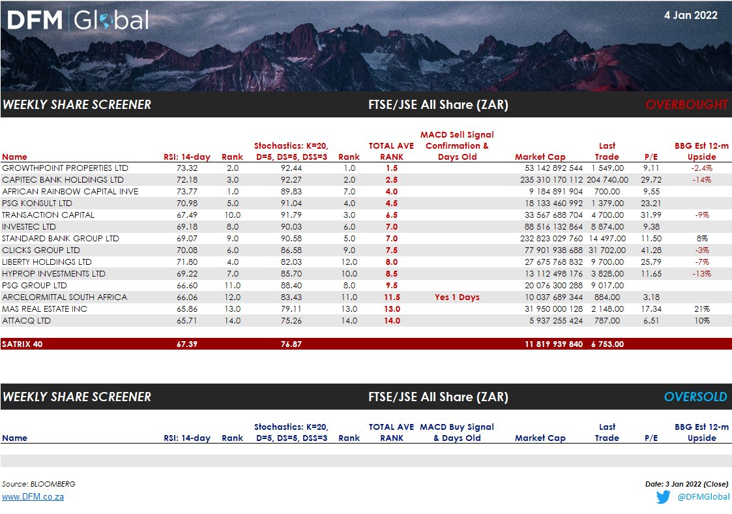The height and width of the screenshot is (514, 732).
Task: Select Liberty Holdings RSI value 71.80
Action: [x=186, y=262]
